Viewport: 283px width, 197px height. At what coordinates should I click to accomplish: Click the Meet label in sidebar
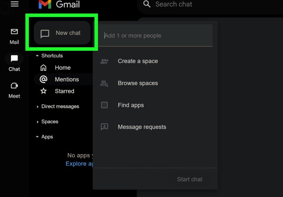click(14, 96)
